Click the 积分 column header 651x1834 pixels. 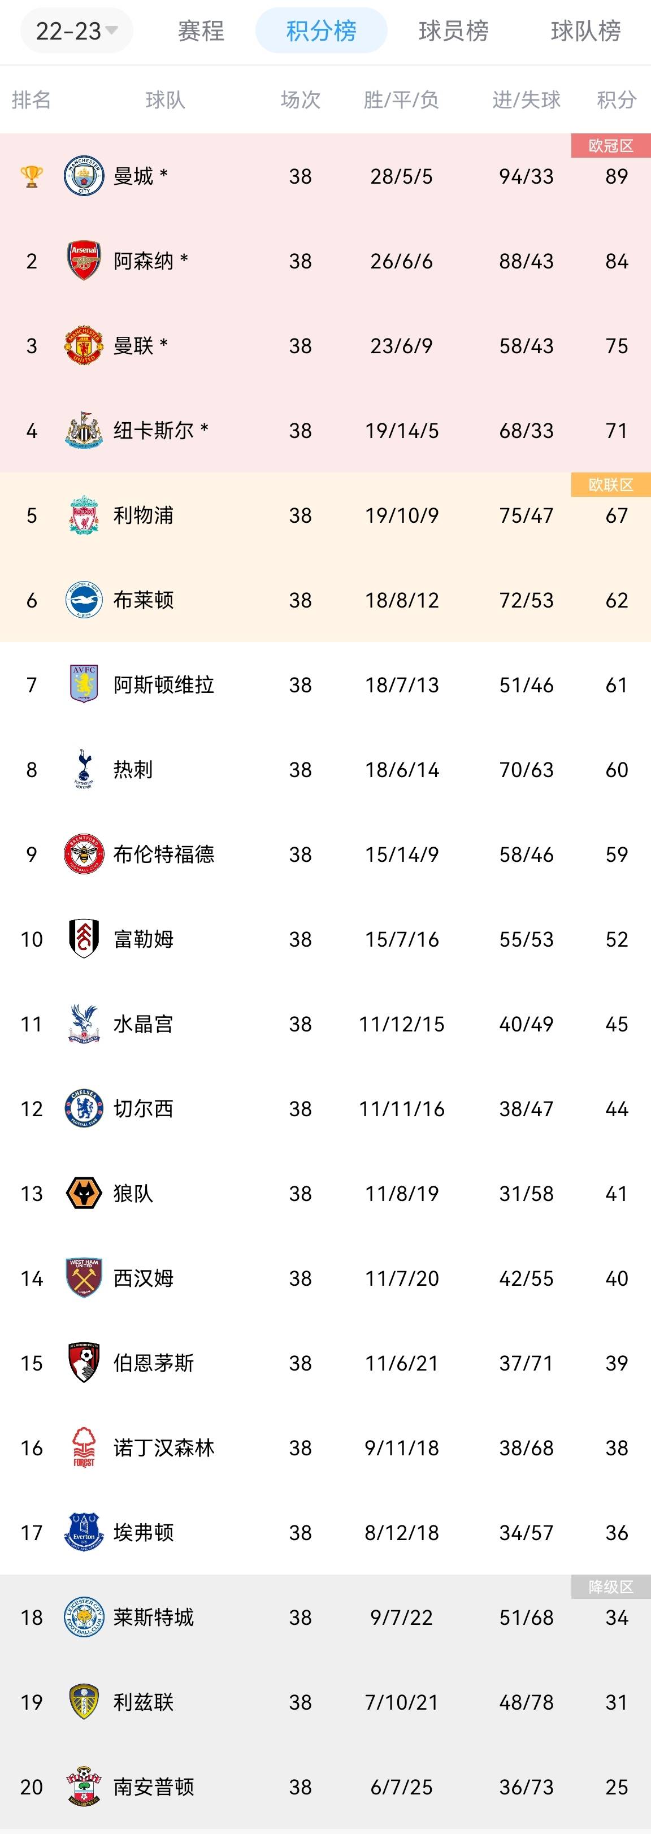(616, 99)
